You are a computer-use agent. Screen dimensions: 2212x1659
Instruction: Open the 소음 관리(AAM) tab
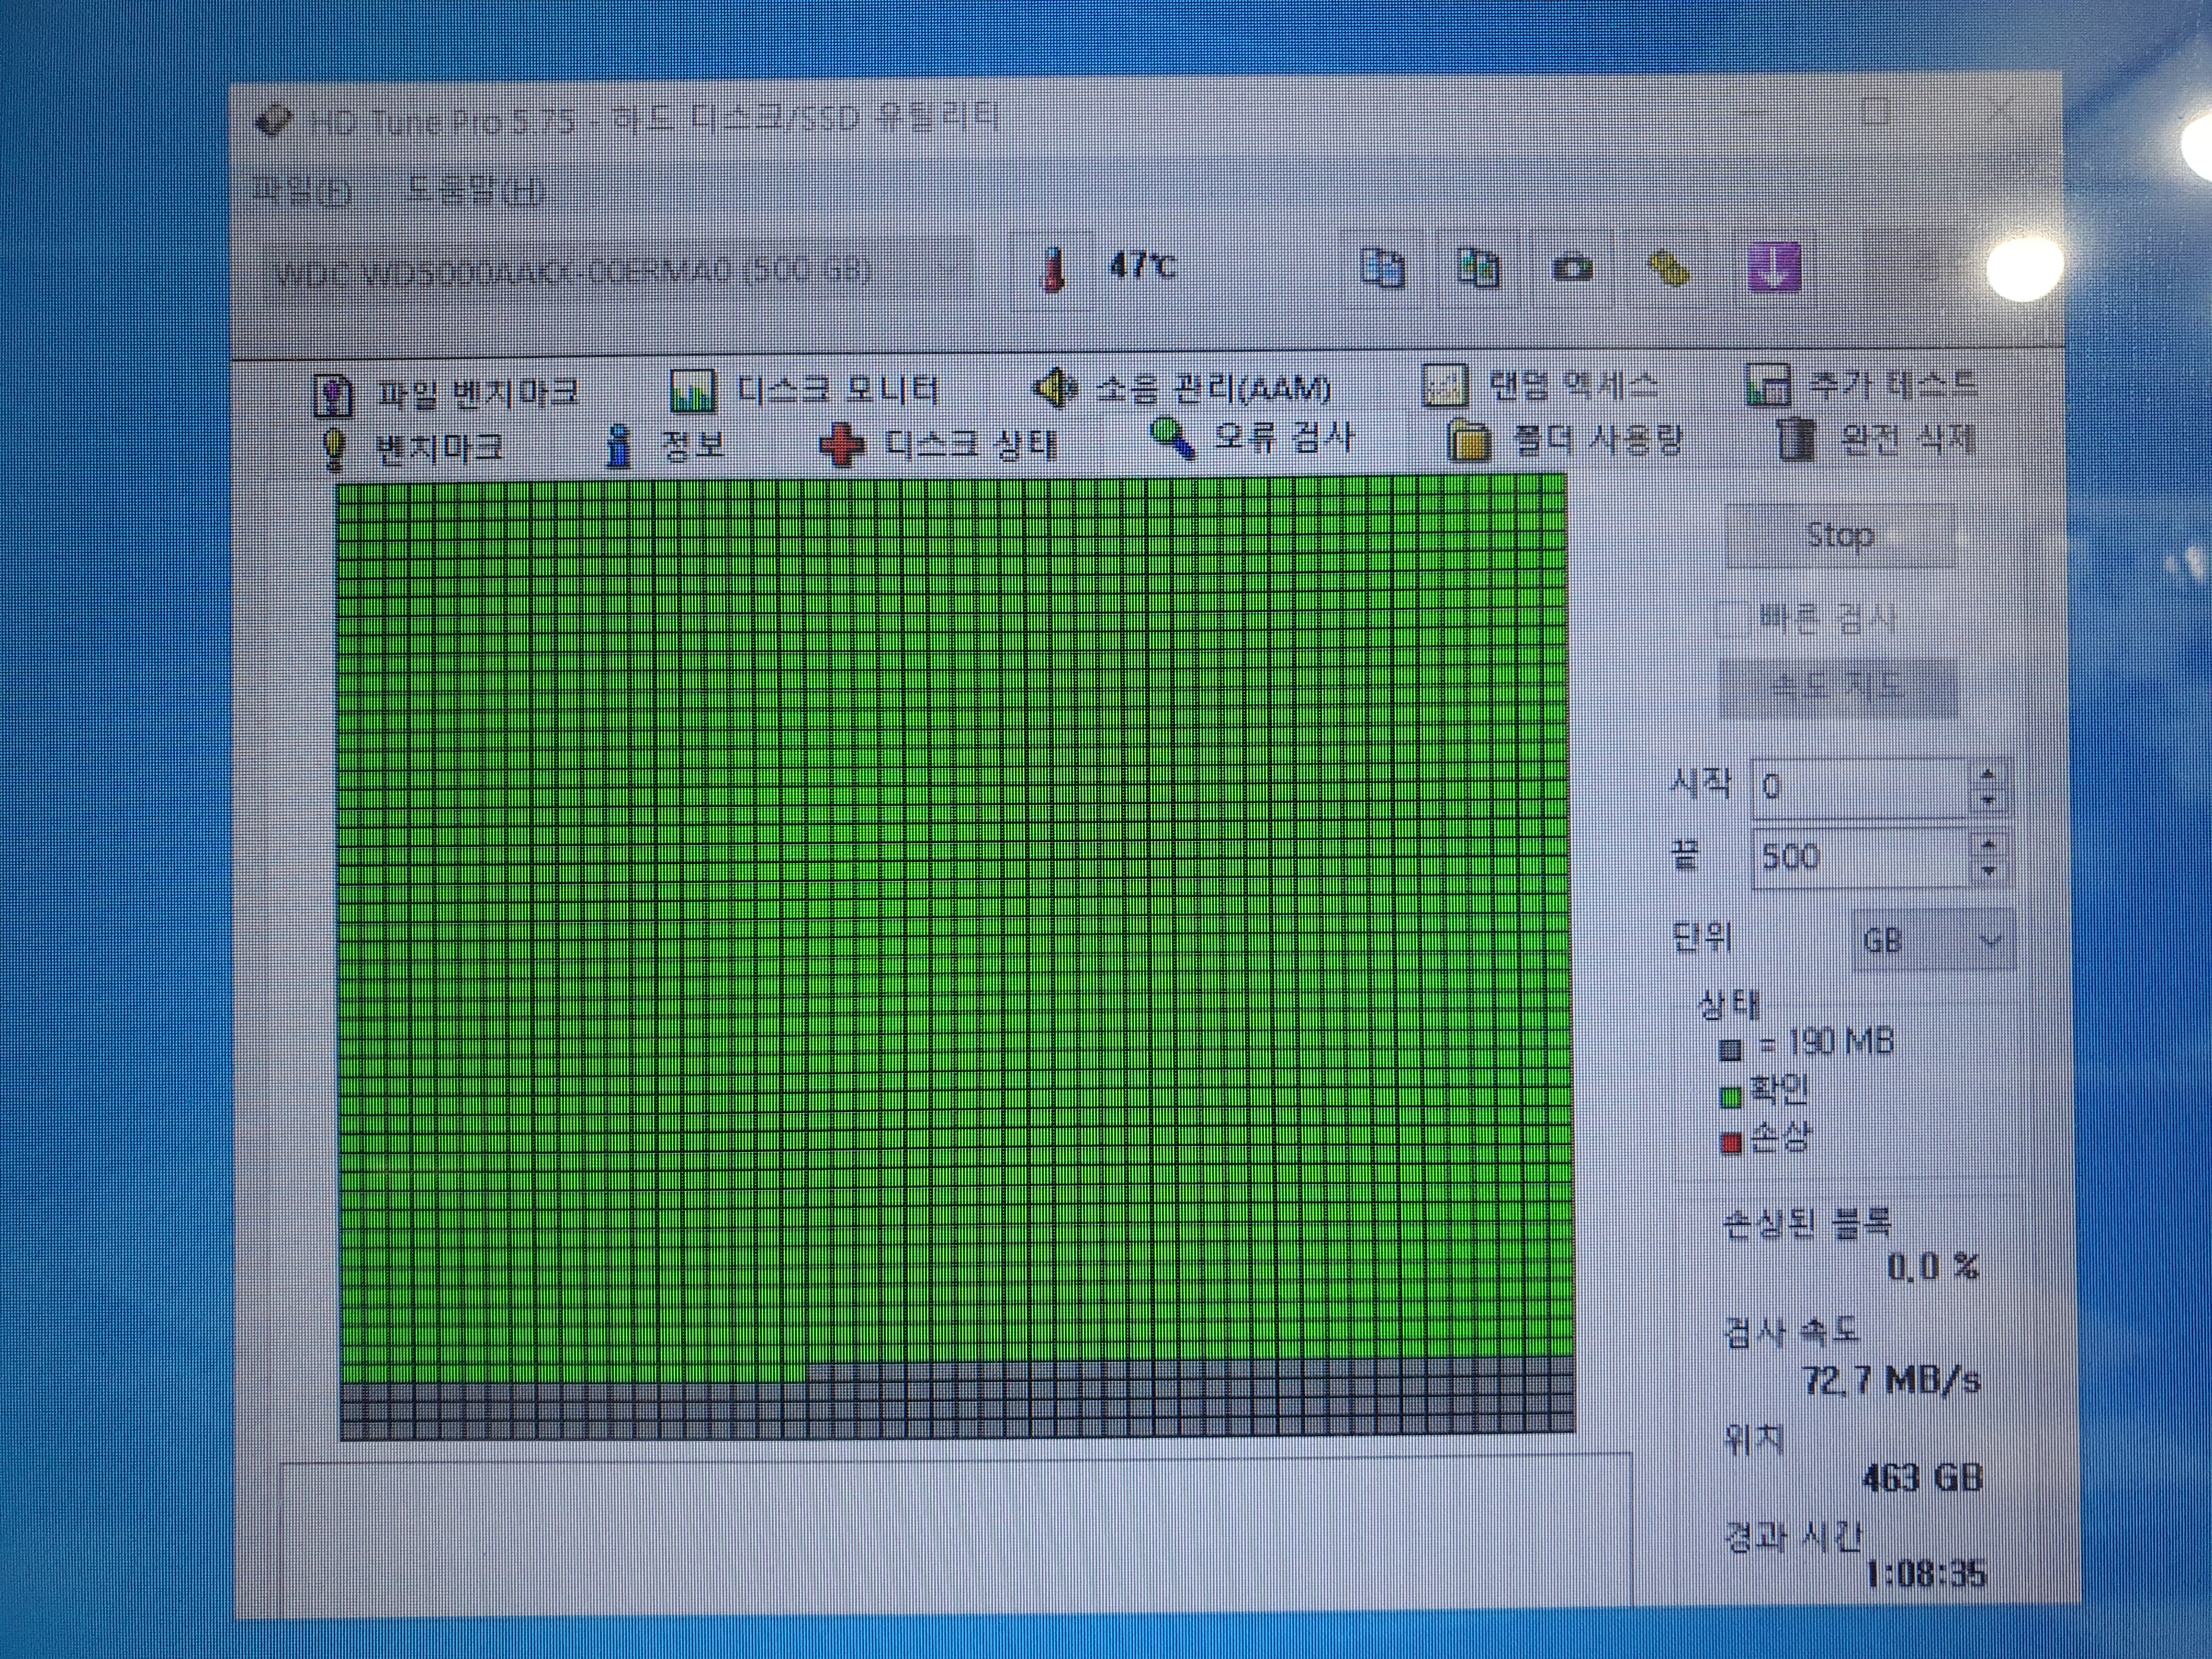(x=1182, y=387)
